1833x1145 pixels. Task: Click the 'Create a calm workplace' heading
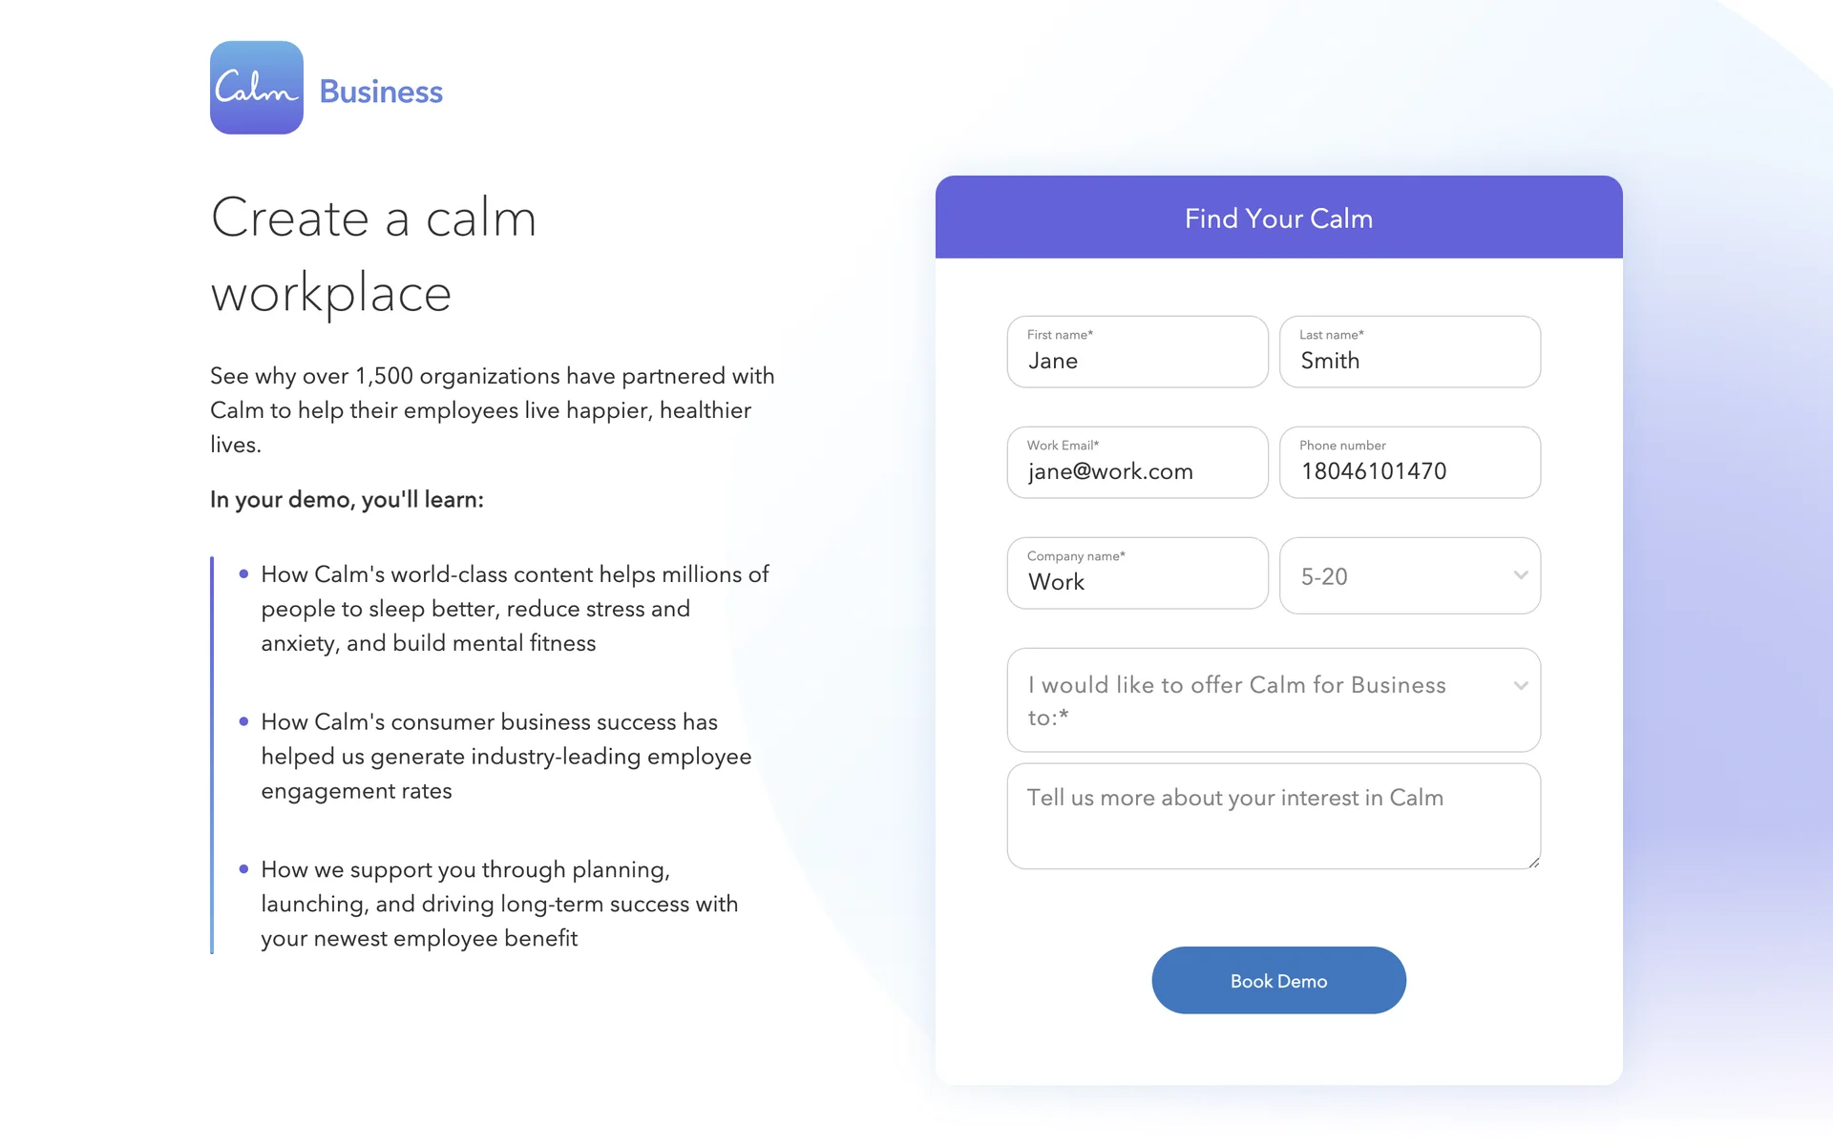point(374,255)
